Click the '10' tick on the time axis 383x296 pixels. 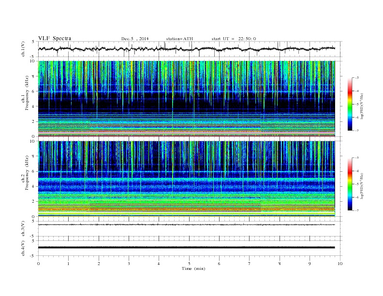coord(340,264)
